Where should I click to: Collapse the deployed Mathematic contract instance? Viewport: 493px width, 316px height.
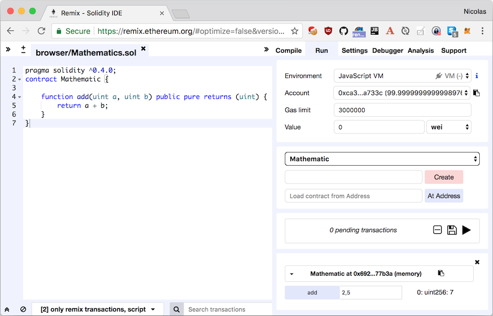tap(292, 274)
